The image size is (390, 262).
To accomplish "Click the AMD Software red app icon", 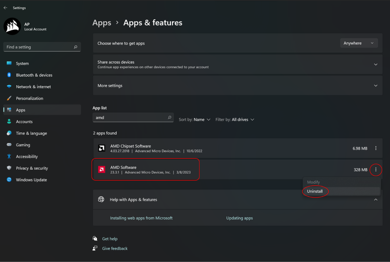I will [102, 170].
